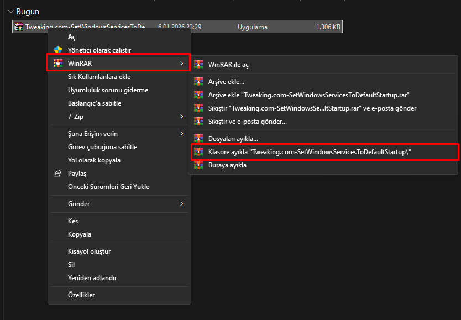
Task: Expand the 7-Zip submenu arrow
Action: [182, 117]
